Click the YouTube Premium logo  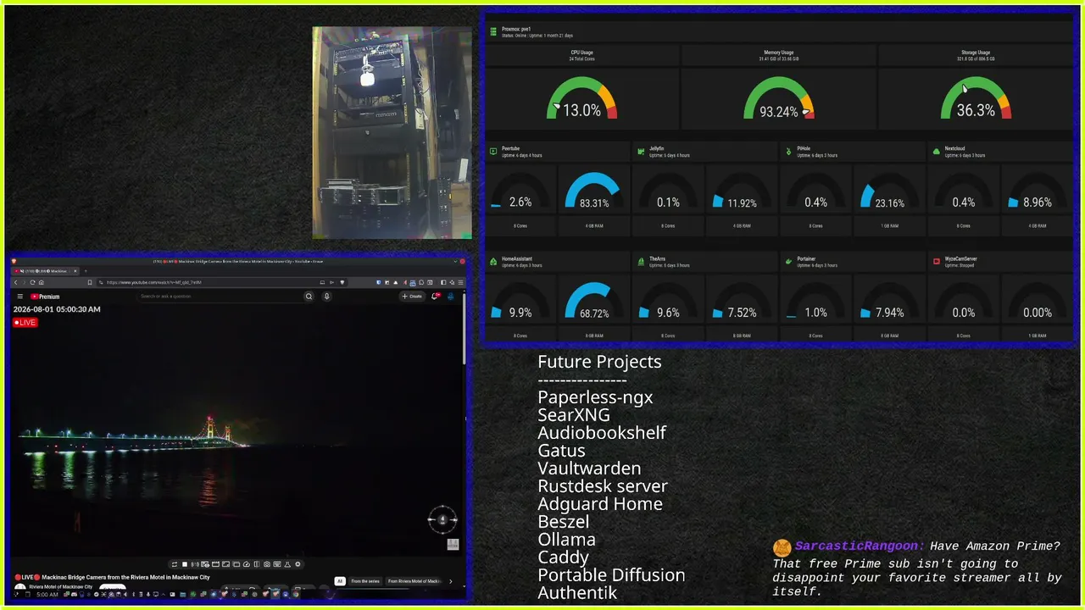tap(46, 297)
